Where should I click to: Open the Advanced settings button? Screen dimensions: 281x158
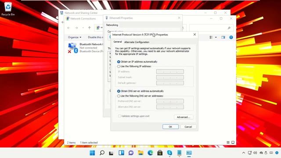click(x=184, y=117)
